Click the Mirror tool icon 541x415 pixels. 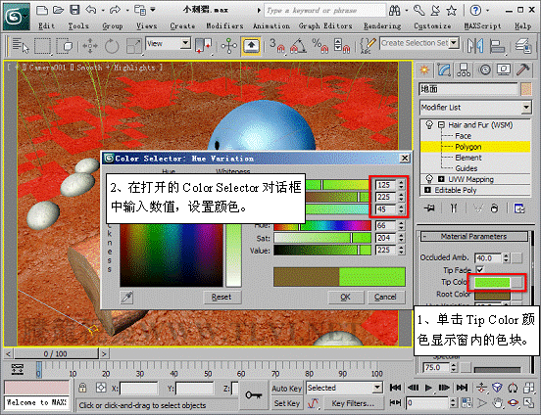click(x=475, y=46)
